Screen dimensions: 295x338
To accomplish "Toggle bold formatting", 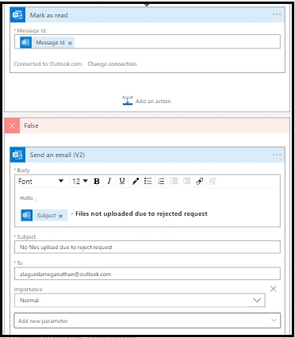I will click(97, 181).
